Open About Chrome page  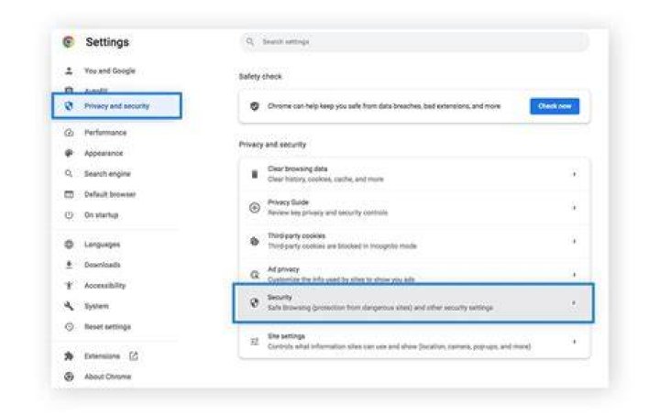pos(108,377)
